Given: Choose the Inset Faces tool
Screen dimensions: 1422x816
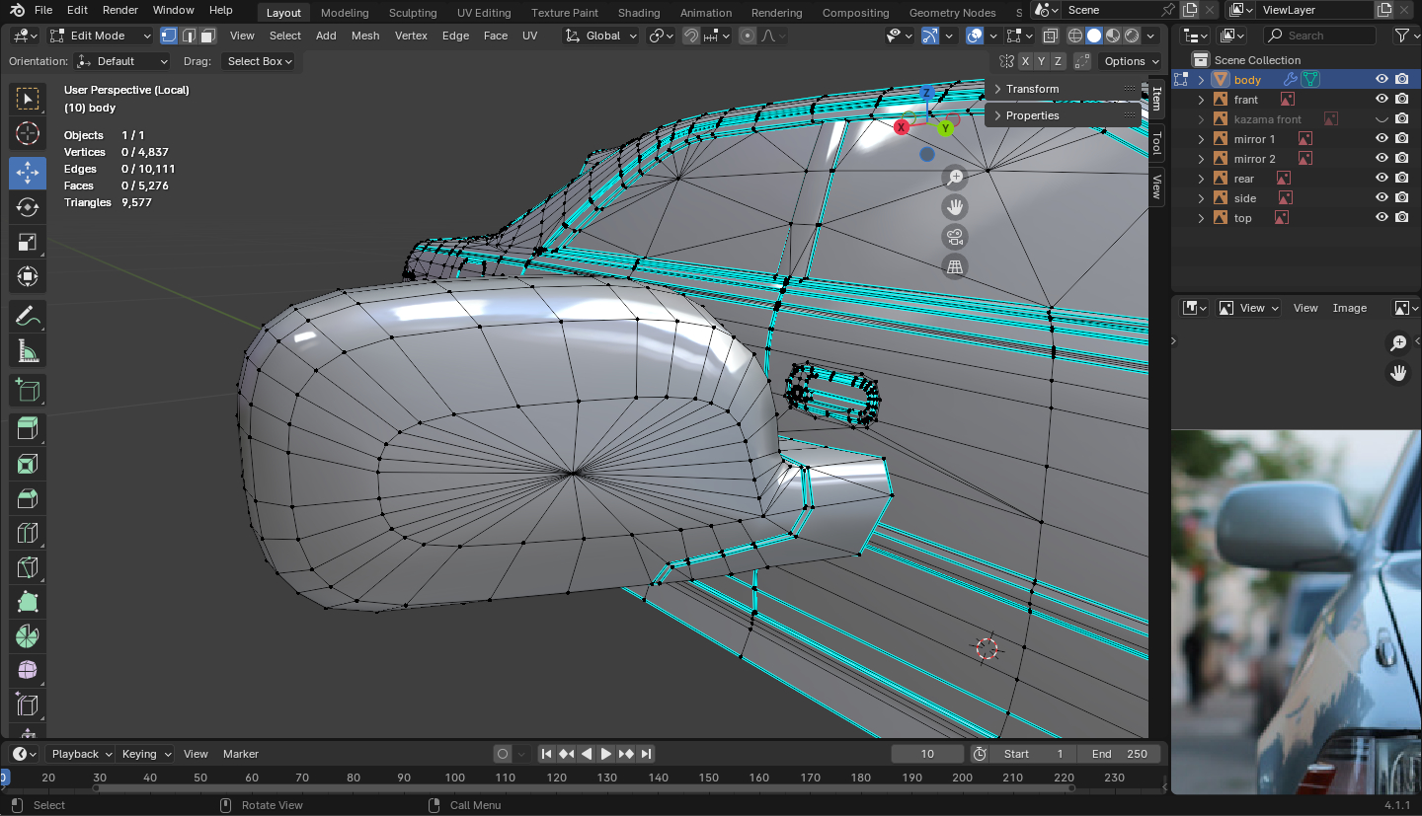Looking at the screenshot, I should pyautogui.click(x=28, y=464).
